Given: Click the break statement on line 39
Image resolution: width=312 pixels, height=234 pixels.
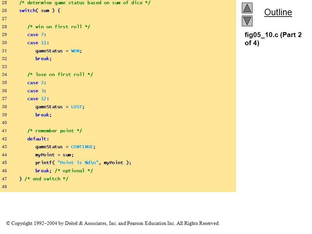Looking at the screenshot, I should 43,115.
